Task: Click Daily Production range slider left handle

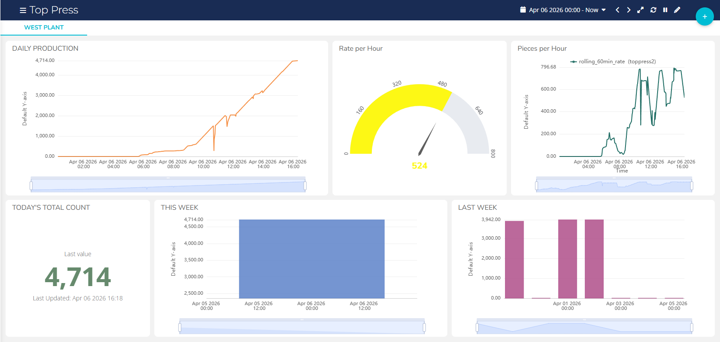Action: [31, 186]
